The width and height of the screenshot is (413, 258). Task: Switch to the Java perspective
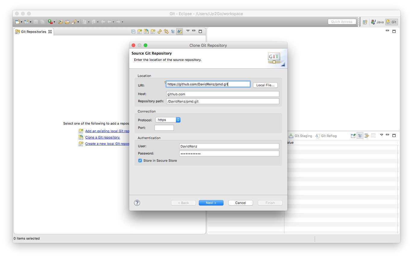[377, 22]
